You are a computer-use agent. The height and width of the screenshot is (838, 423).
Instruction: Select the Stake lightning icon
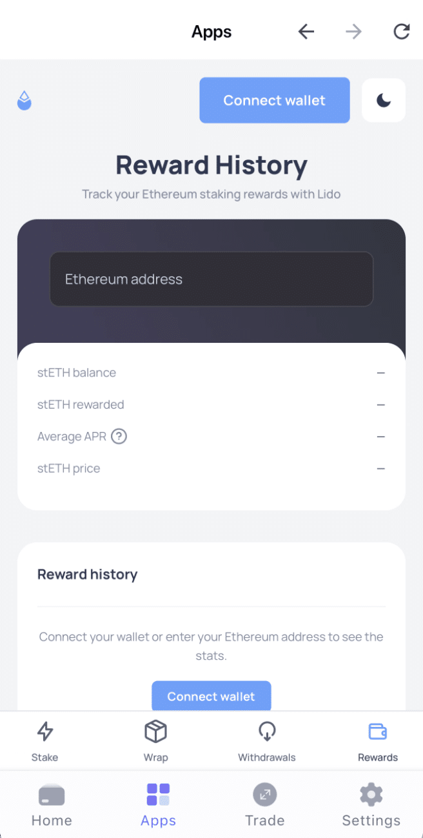click(44, 733)
